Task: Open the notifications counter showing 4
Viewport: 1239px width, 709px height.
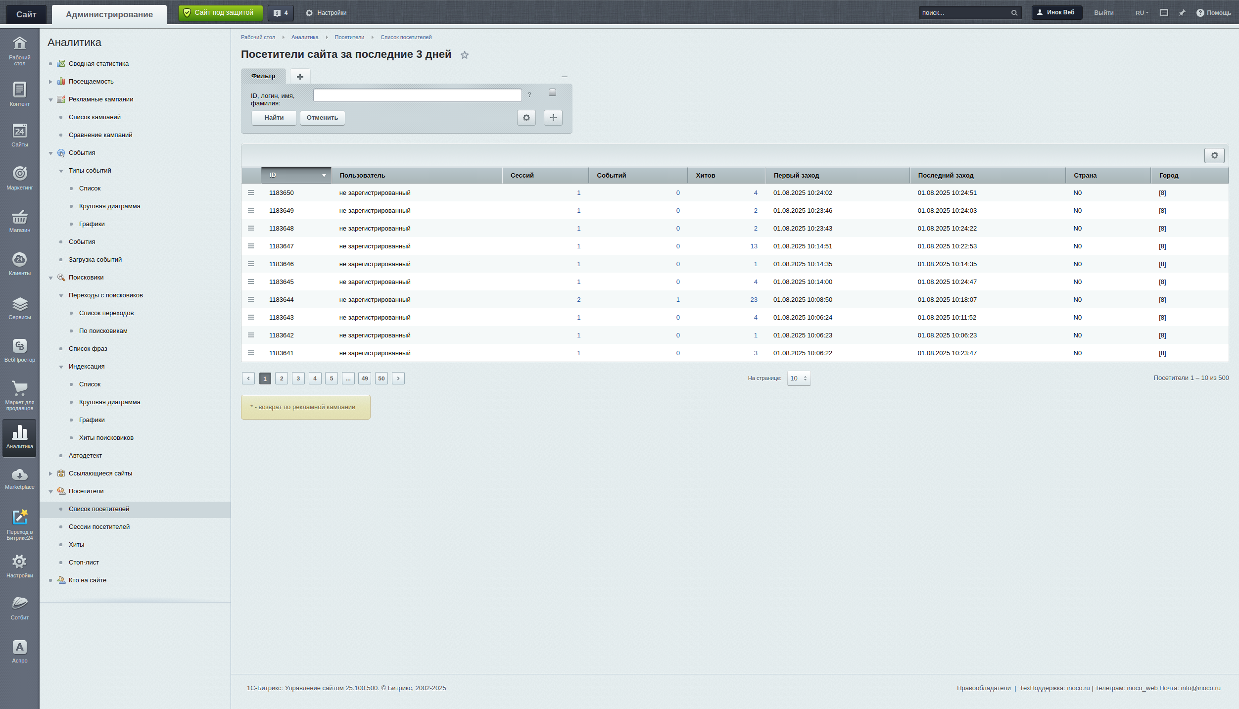Action: pos(281,13)
